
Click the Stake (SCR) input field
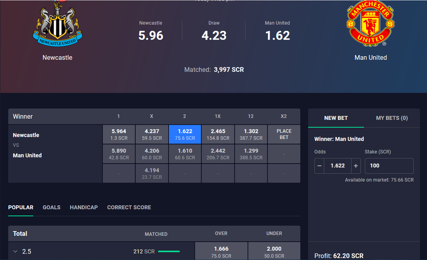389,166
